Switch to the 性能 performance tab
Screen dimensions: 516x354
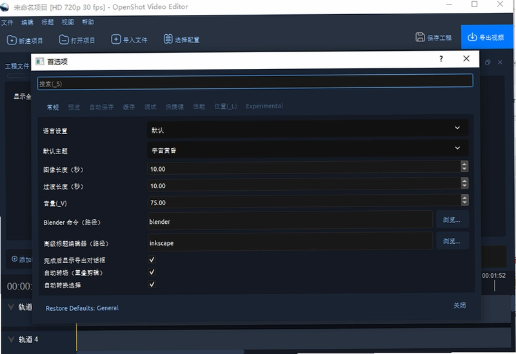click(x=199, y=106)
